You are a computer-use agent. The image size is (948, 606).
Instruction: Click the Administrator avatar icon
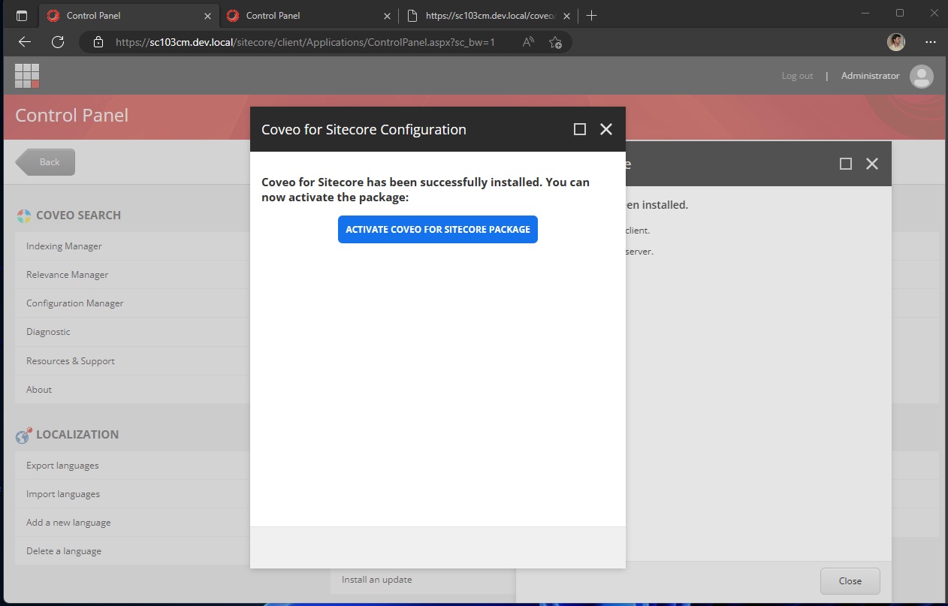(921, 76)
